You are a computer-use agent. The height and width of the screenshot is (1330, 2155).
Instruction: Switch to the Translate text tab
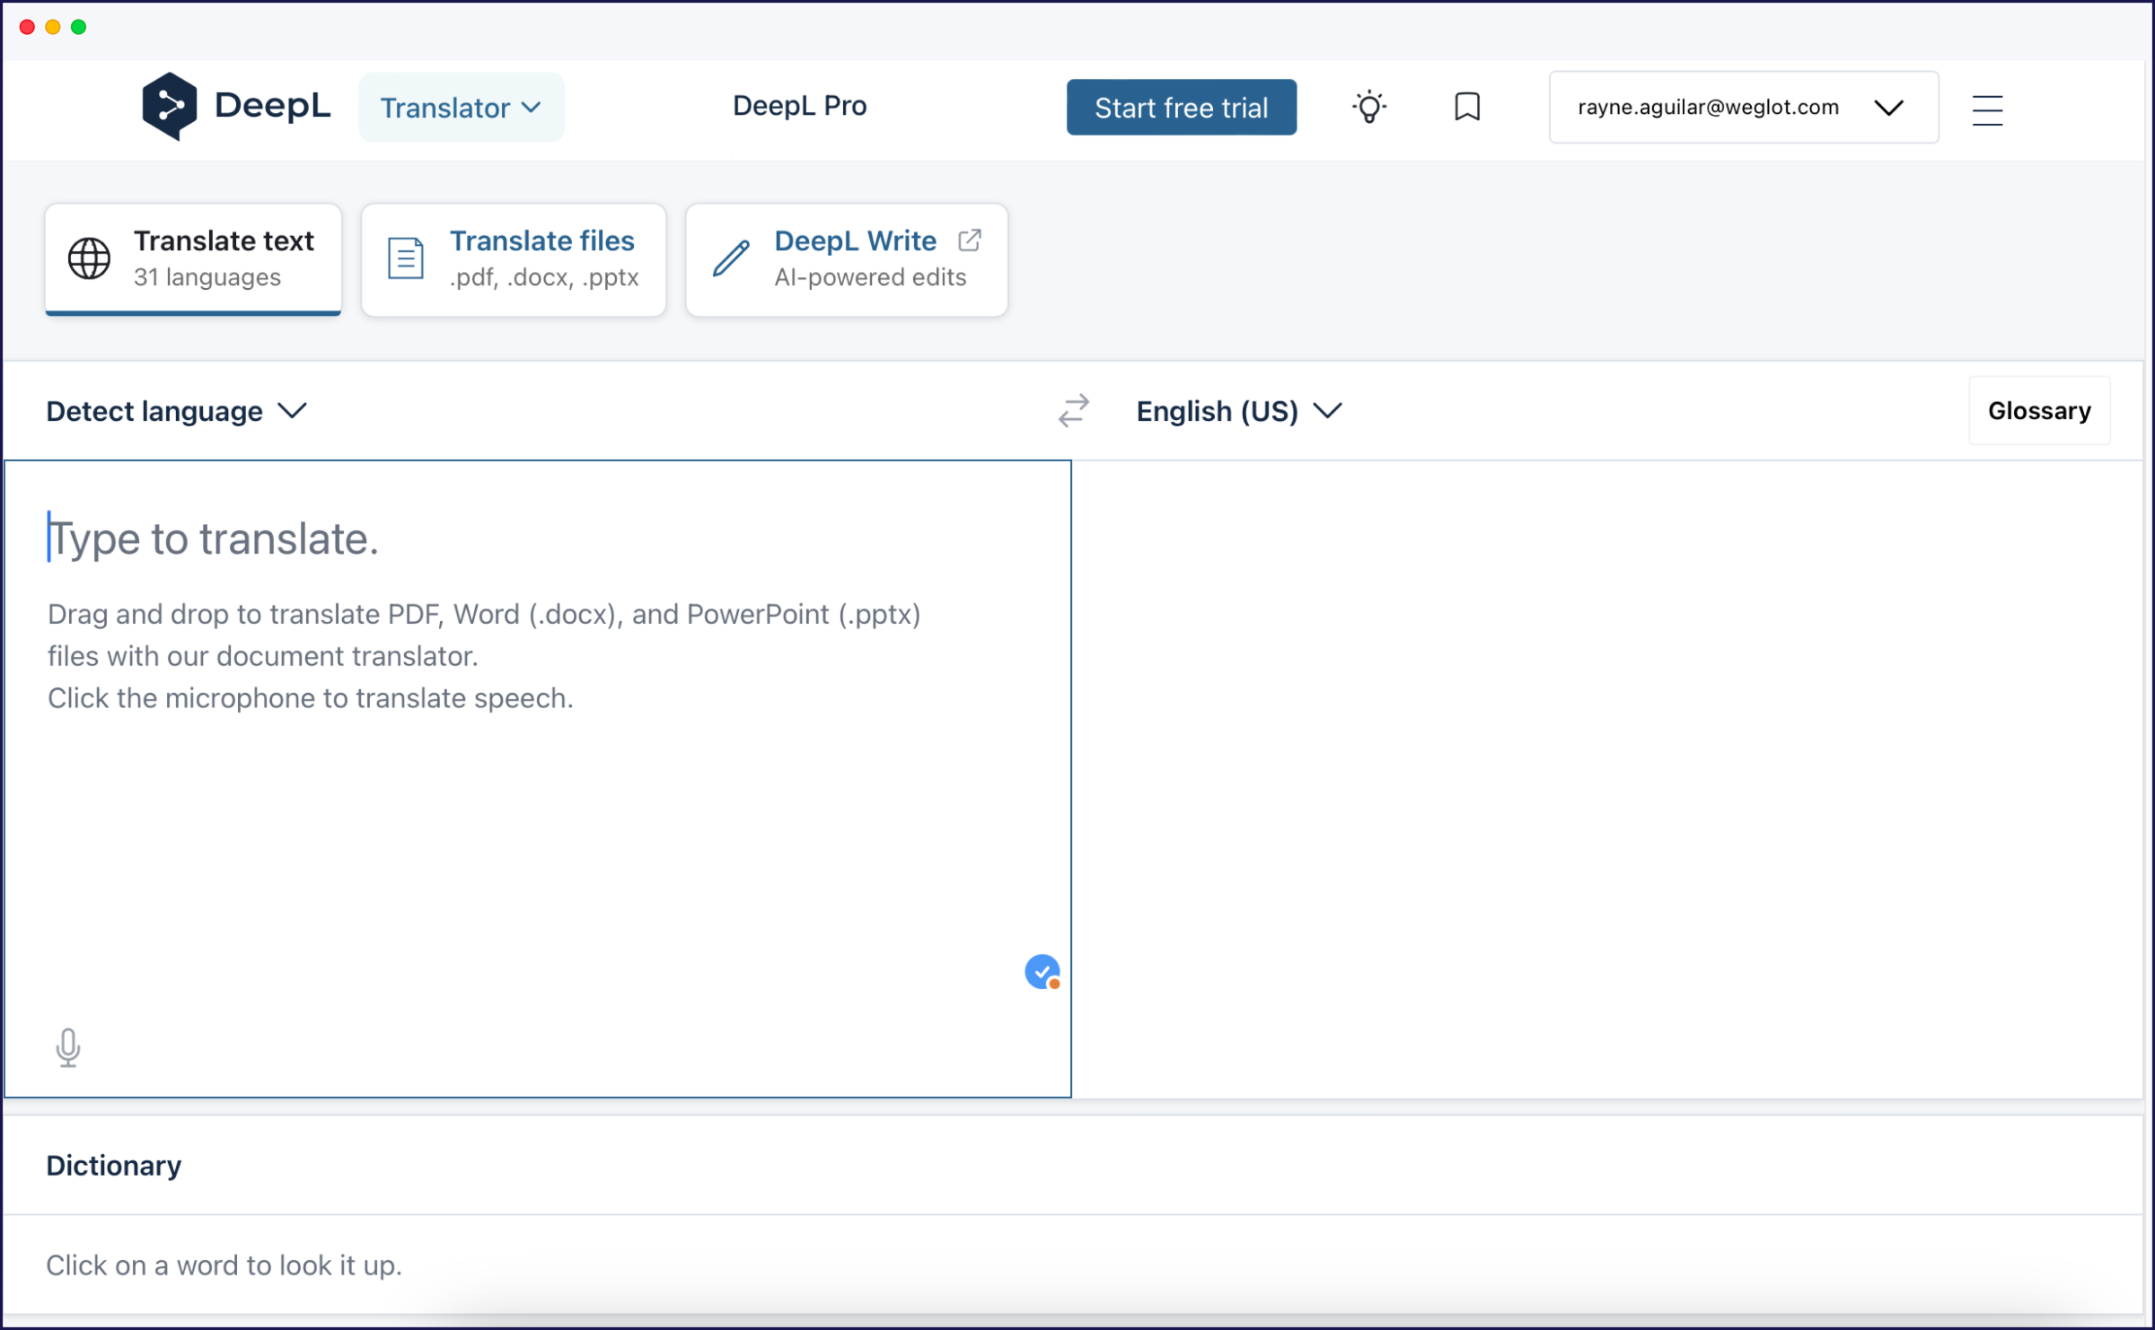click(192, 258)
